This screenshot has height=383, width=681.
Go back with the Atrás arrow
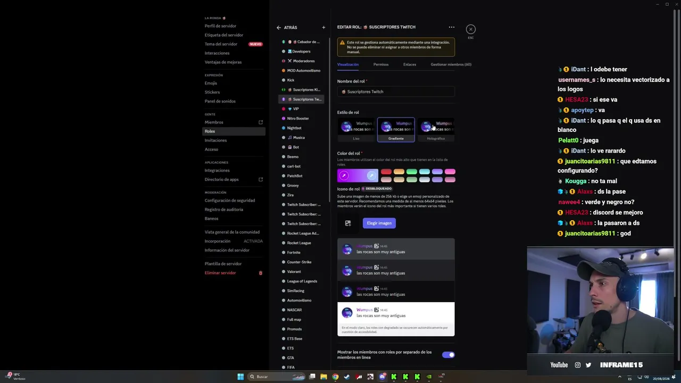(x=278, y=28)
